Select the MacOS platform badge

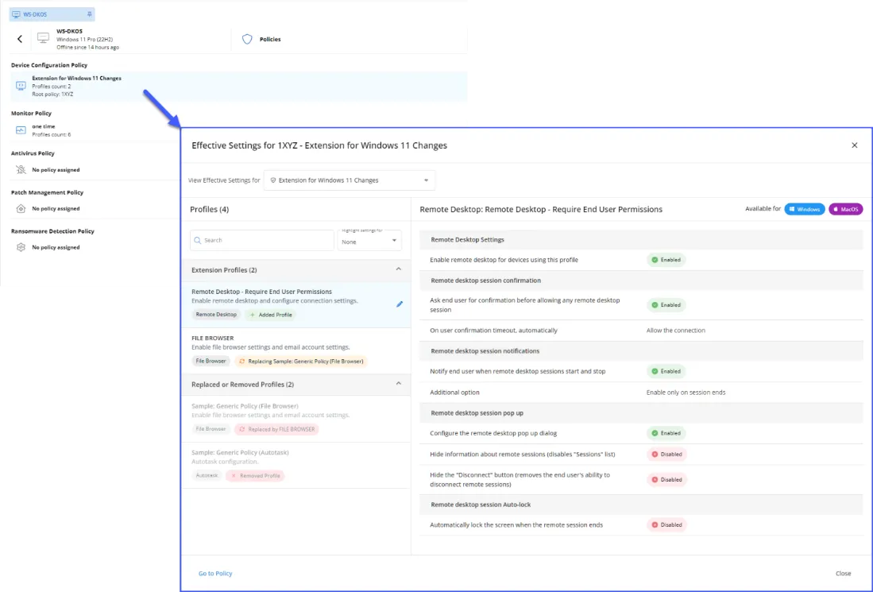(x=845, y=209)
